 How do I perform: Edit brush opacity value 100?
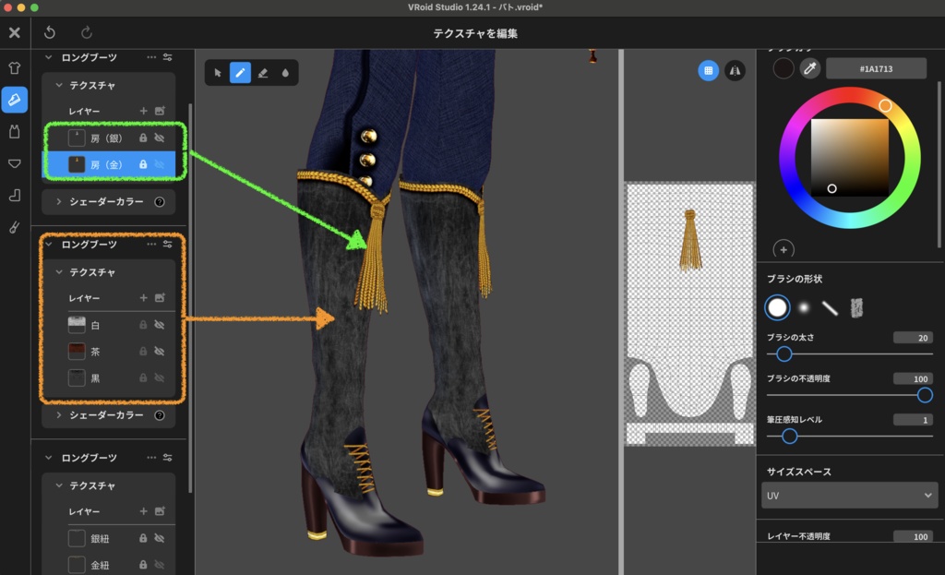tap(913, 378)
